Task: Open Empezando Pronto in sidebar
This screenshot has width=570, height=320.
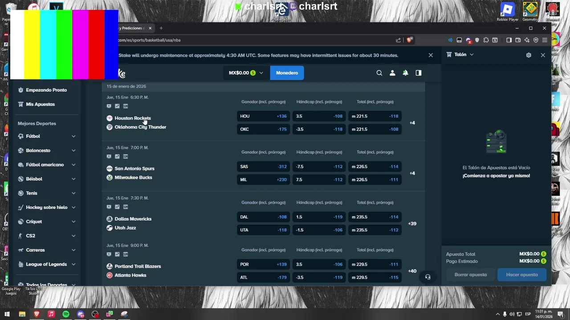Action: (x=46, y=90)
